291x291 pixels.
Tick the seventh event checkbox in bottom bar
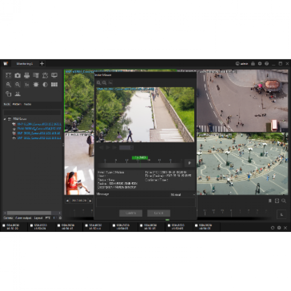click(x=169, y=226)
